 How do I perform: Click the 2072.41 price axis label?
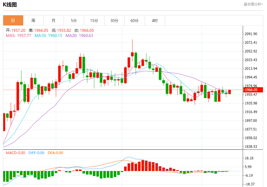pyautogui.click(x=251, y=42)
